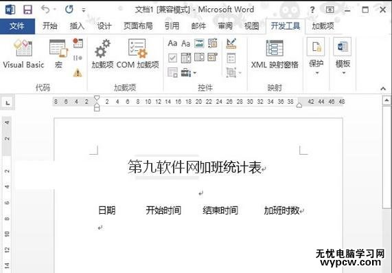This screenshot has width=392, height=273.
Task: Switch to the 视图 tab
Action: pyautogui.click(x=251, y=26)
